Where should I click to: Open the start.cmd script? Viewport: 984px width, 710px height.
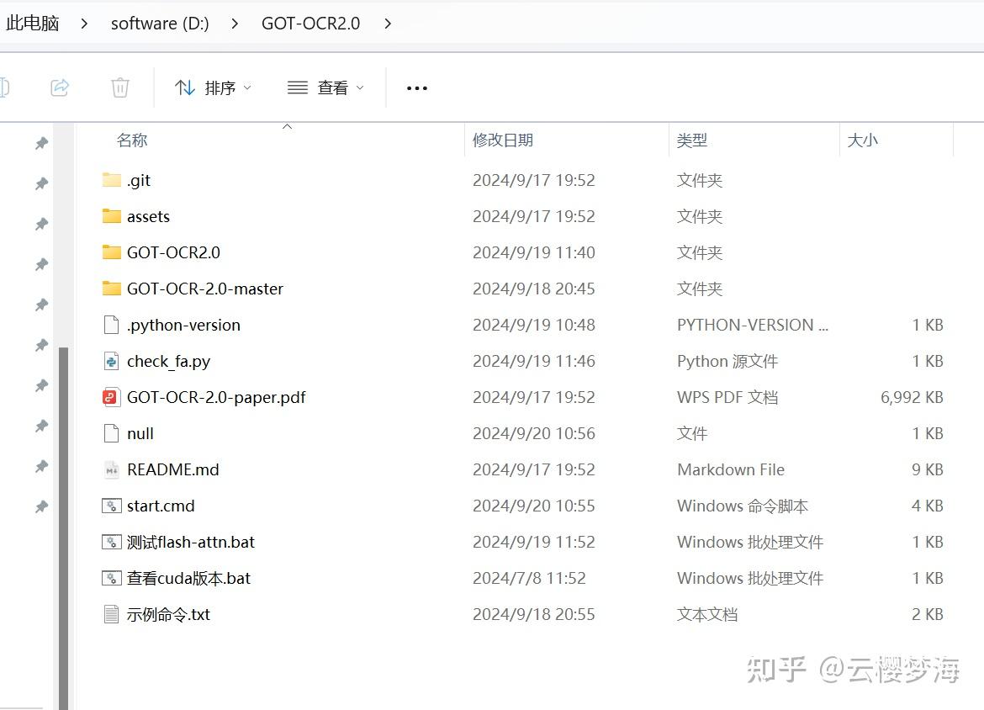[162, 506]
